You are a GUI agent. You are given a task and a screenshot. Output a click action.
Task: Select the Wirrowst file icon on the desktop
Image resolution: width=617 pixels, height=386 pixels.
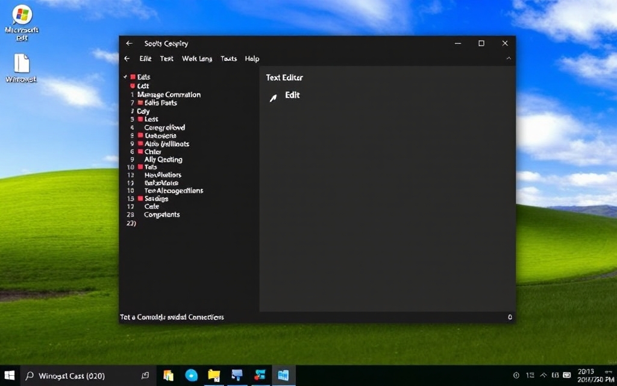(22, 68)
